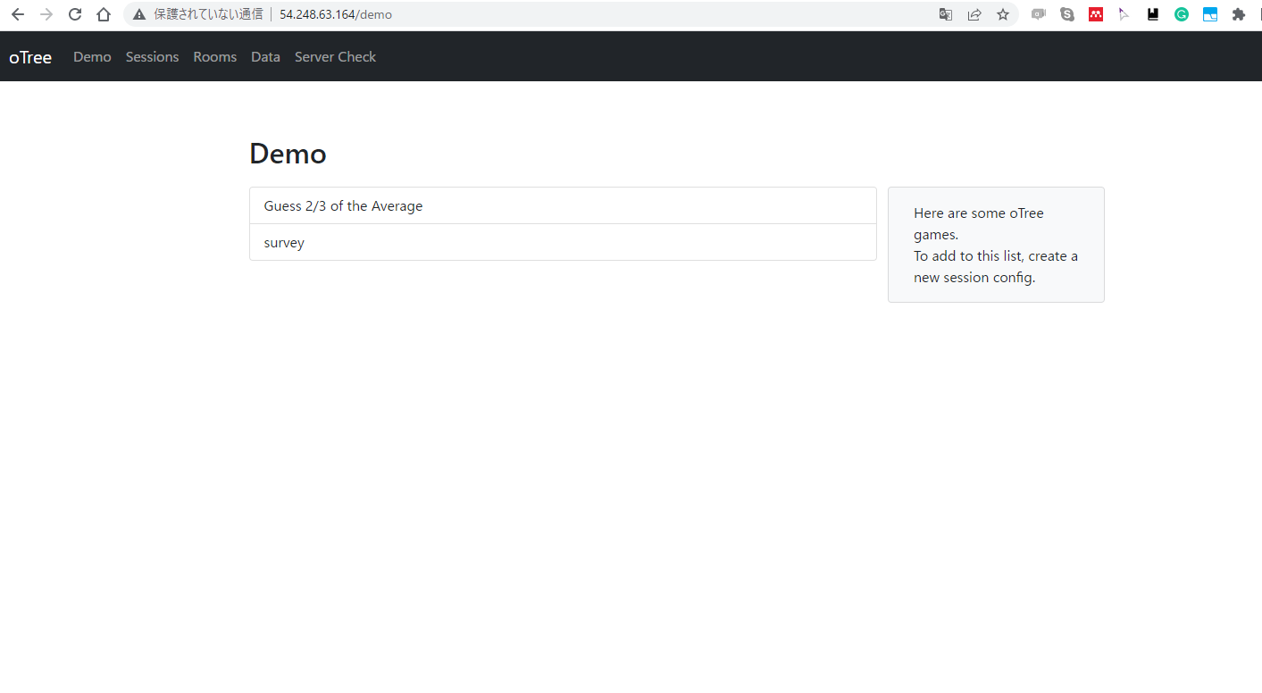Open the browser extensions puzzle piece icon
Image resolution: width=1262 pixels, height=693 pixels.
pyautogui.click(x=1239, y=14)
